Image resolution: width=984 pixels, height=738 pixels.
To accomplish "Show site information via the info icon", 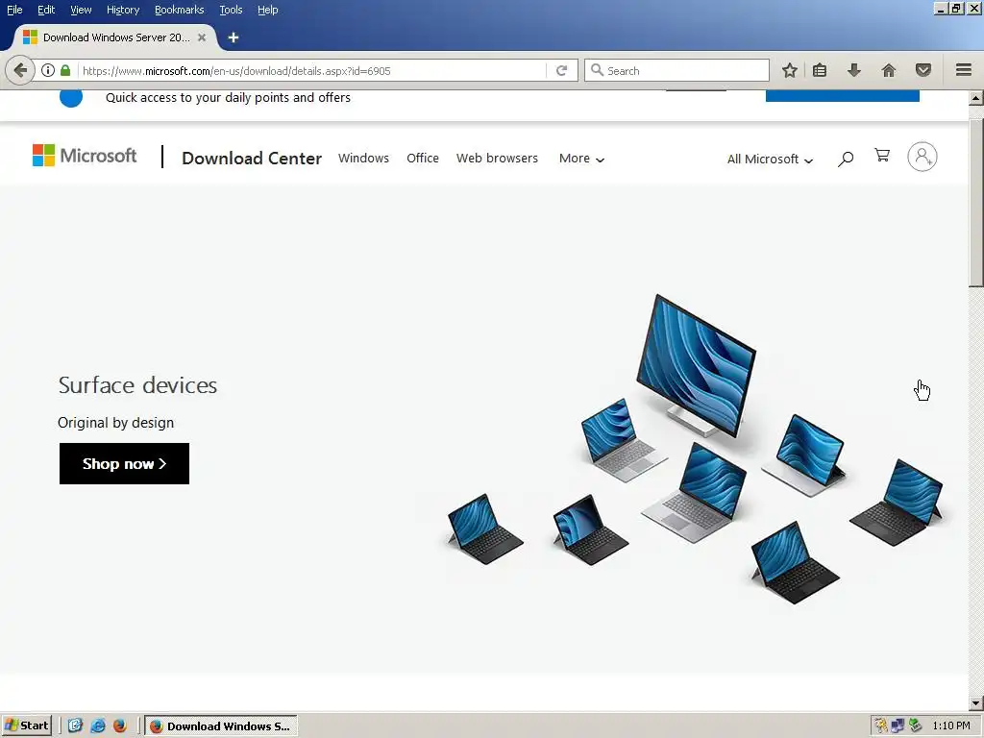I will [48, 70].
